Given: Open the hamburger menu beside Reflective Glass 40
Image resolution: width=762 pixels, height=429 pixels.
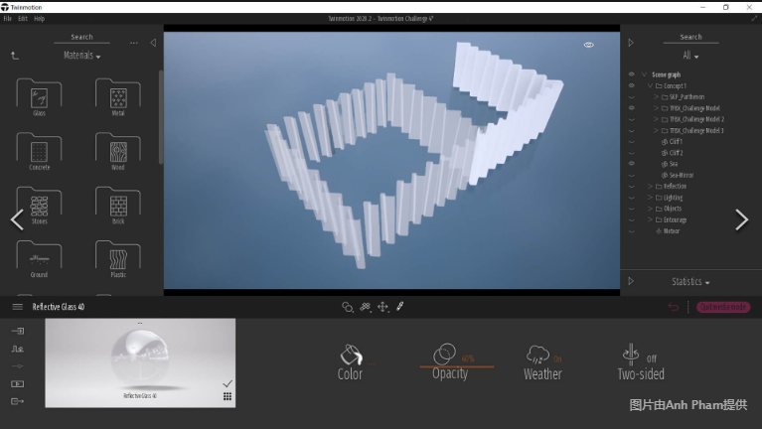Looking at the screenshot, I should click(x=18, y=307).
